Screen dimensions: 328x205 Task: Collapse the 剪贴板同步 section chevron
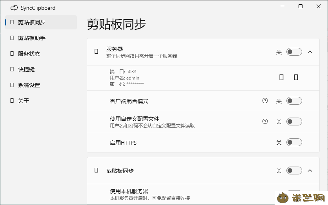(x=310, y=171)
